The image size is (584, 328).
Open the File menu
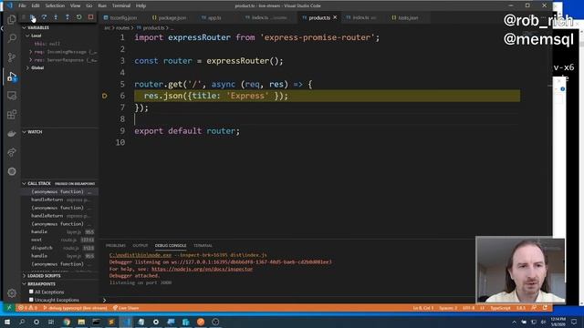(22, 5)
